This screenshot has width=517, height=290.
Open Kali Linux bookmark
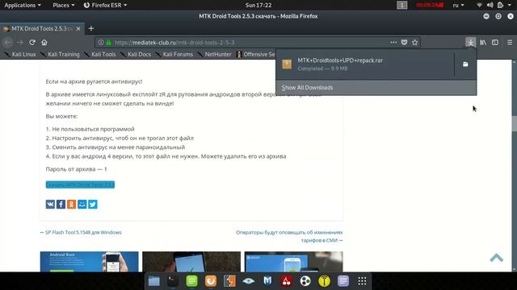(x=19, y=54)
